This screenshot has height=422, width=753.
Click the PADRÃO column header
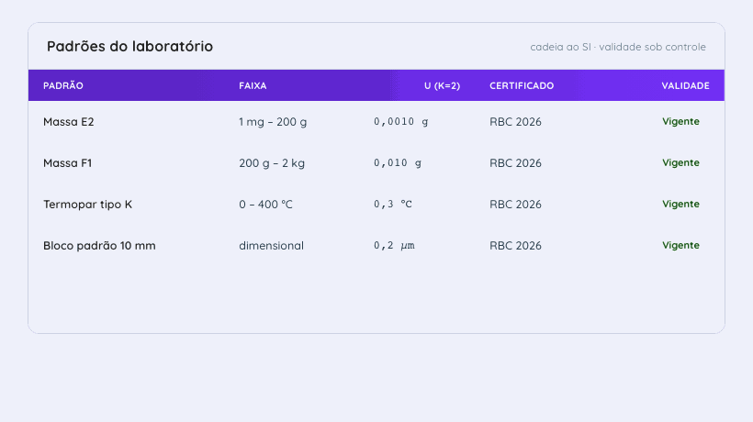click(x=63, y=86)
